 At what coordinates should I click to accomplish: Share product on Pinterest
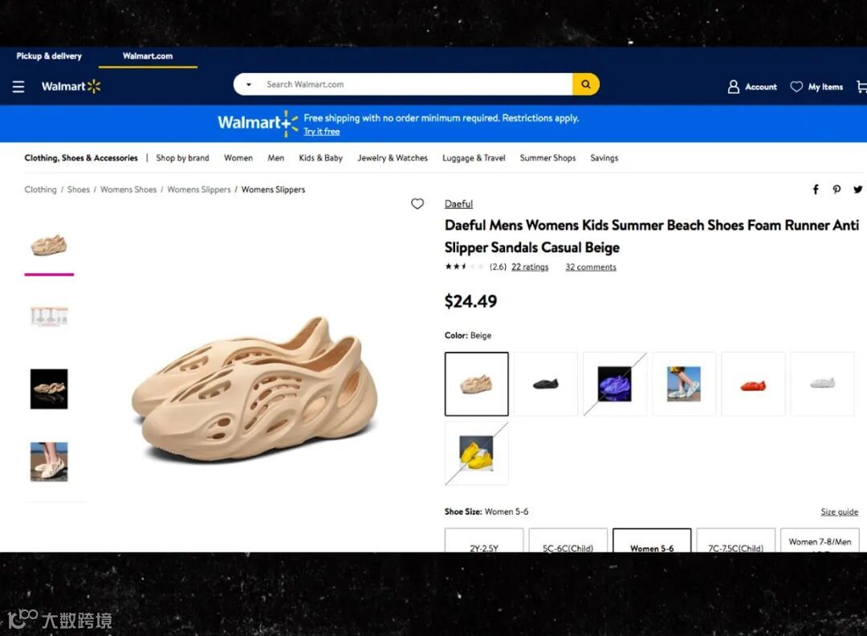click(836, 190)
